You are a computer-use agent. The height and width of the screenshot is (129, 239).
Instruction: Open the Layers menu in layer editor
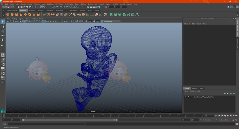click(186, 91)
